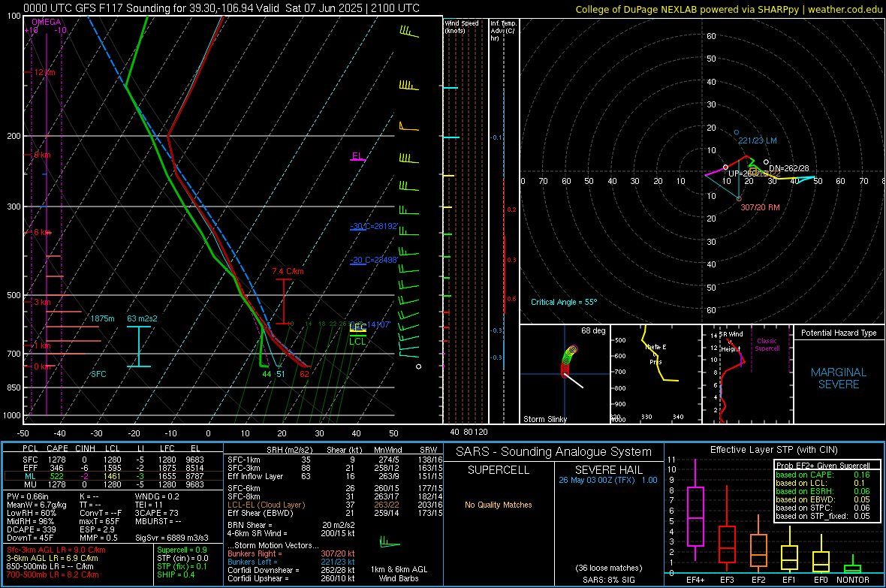886x588 pixels.
Task: Click the Supercell = 0.9 parameter
Action: tap(182, 550)
